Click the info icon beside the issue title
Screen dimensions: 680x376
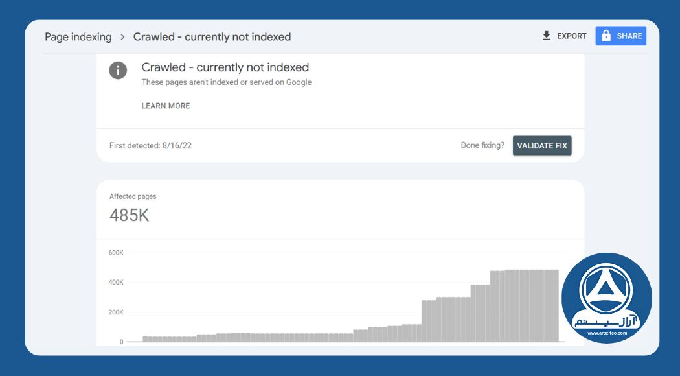118,70
